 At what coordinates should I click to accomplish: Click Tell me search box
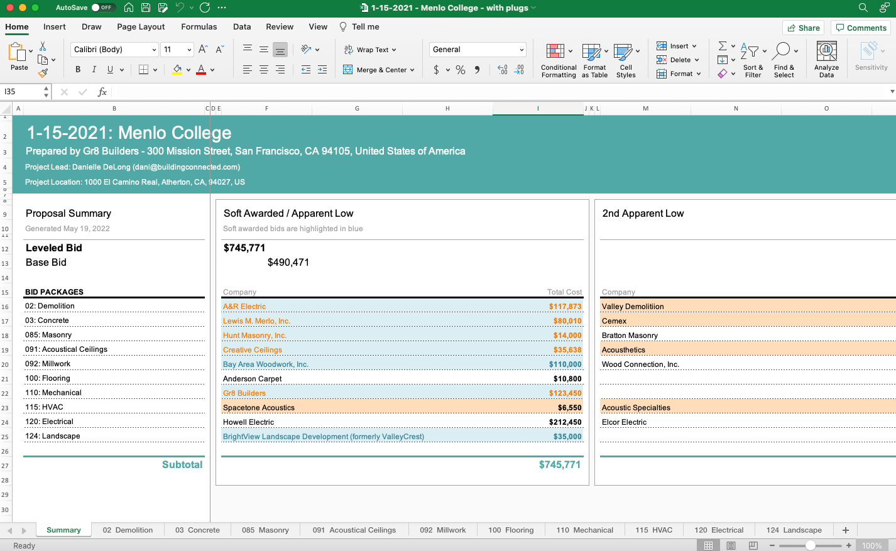[359, 26]
